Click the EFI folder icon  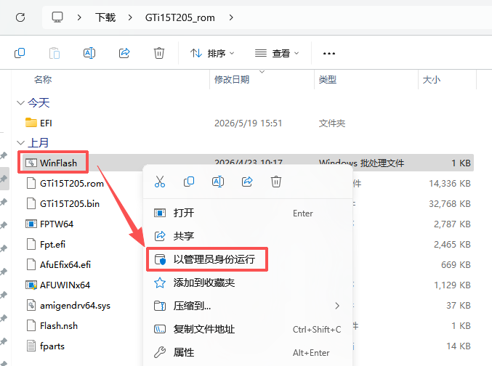click(x=31, y=123)
